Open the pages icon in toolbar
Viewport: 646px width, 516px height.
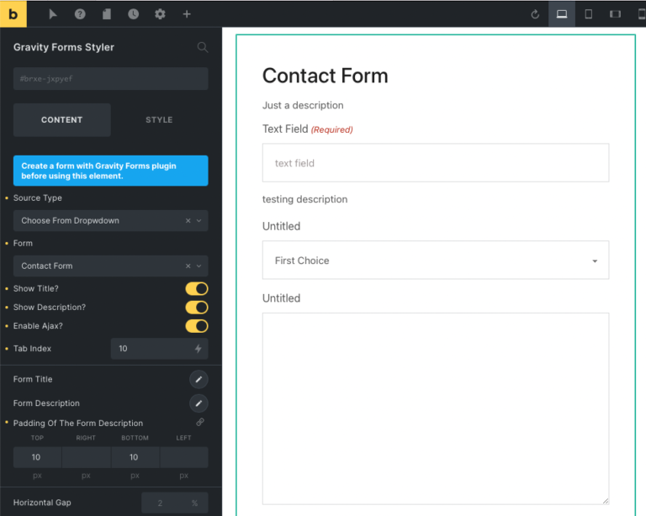[107, 14]
